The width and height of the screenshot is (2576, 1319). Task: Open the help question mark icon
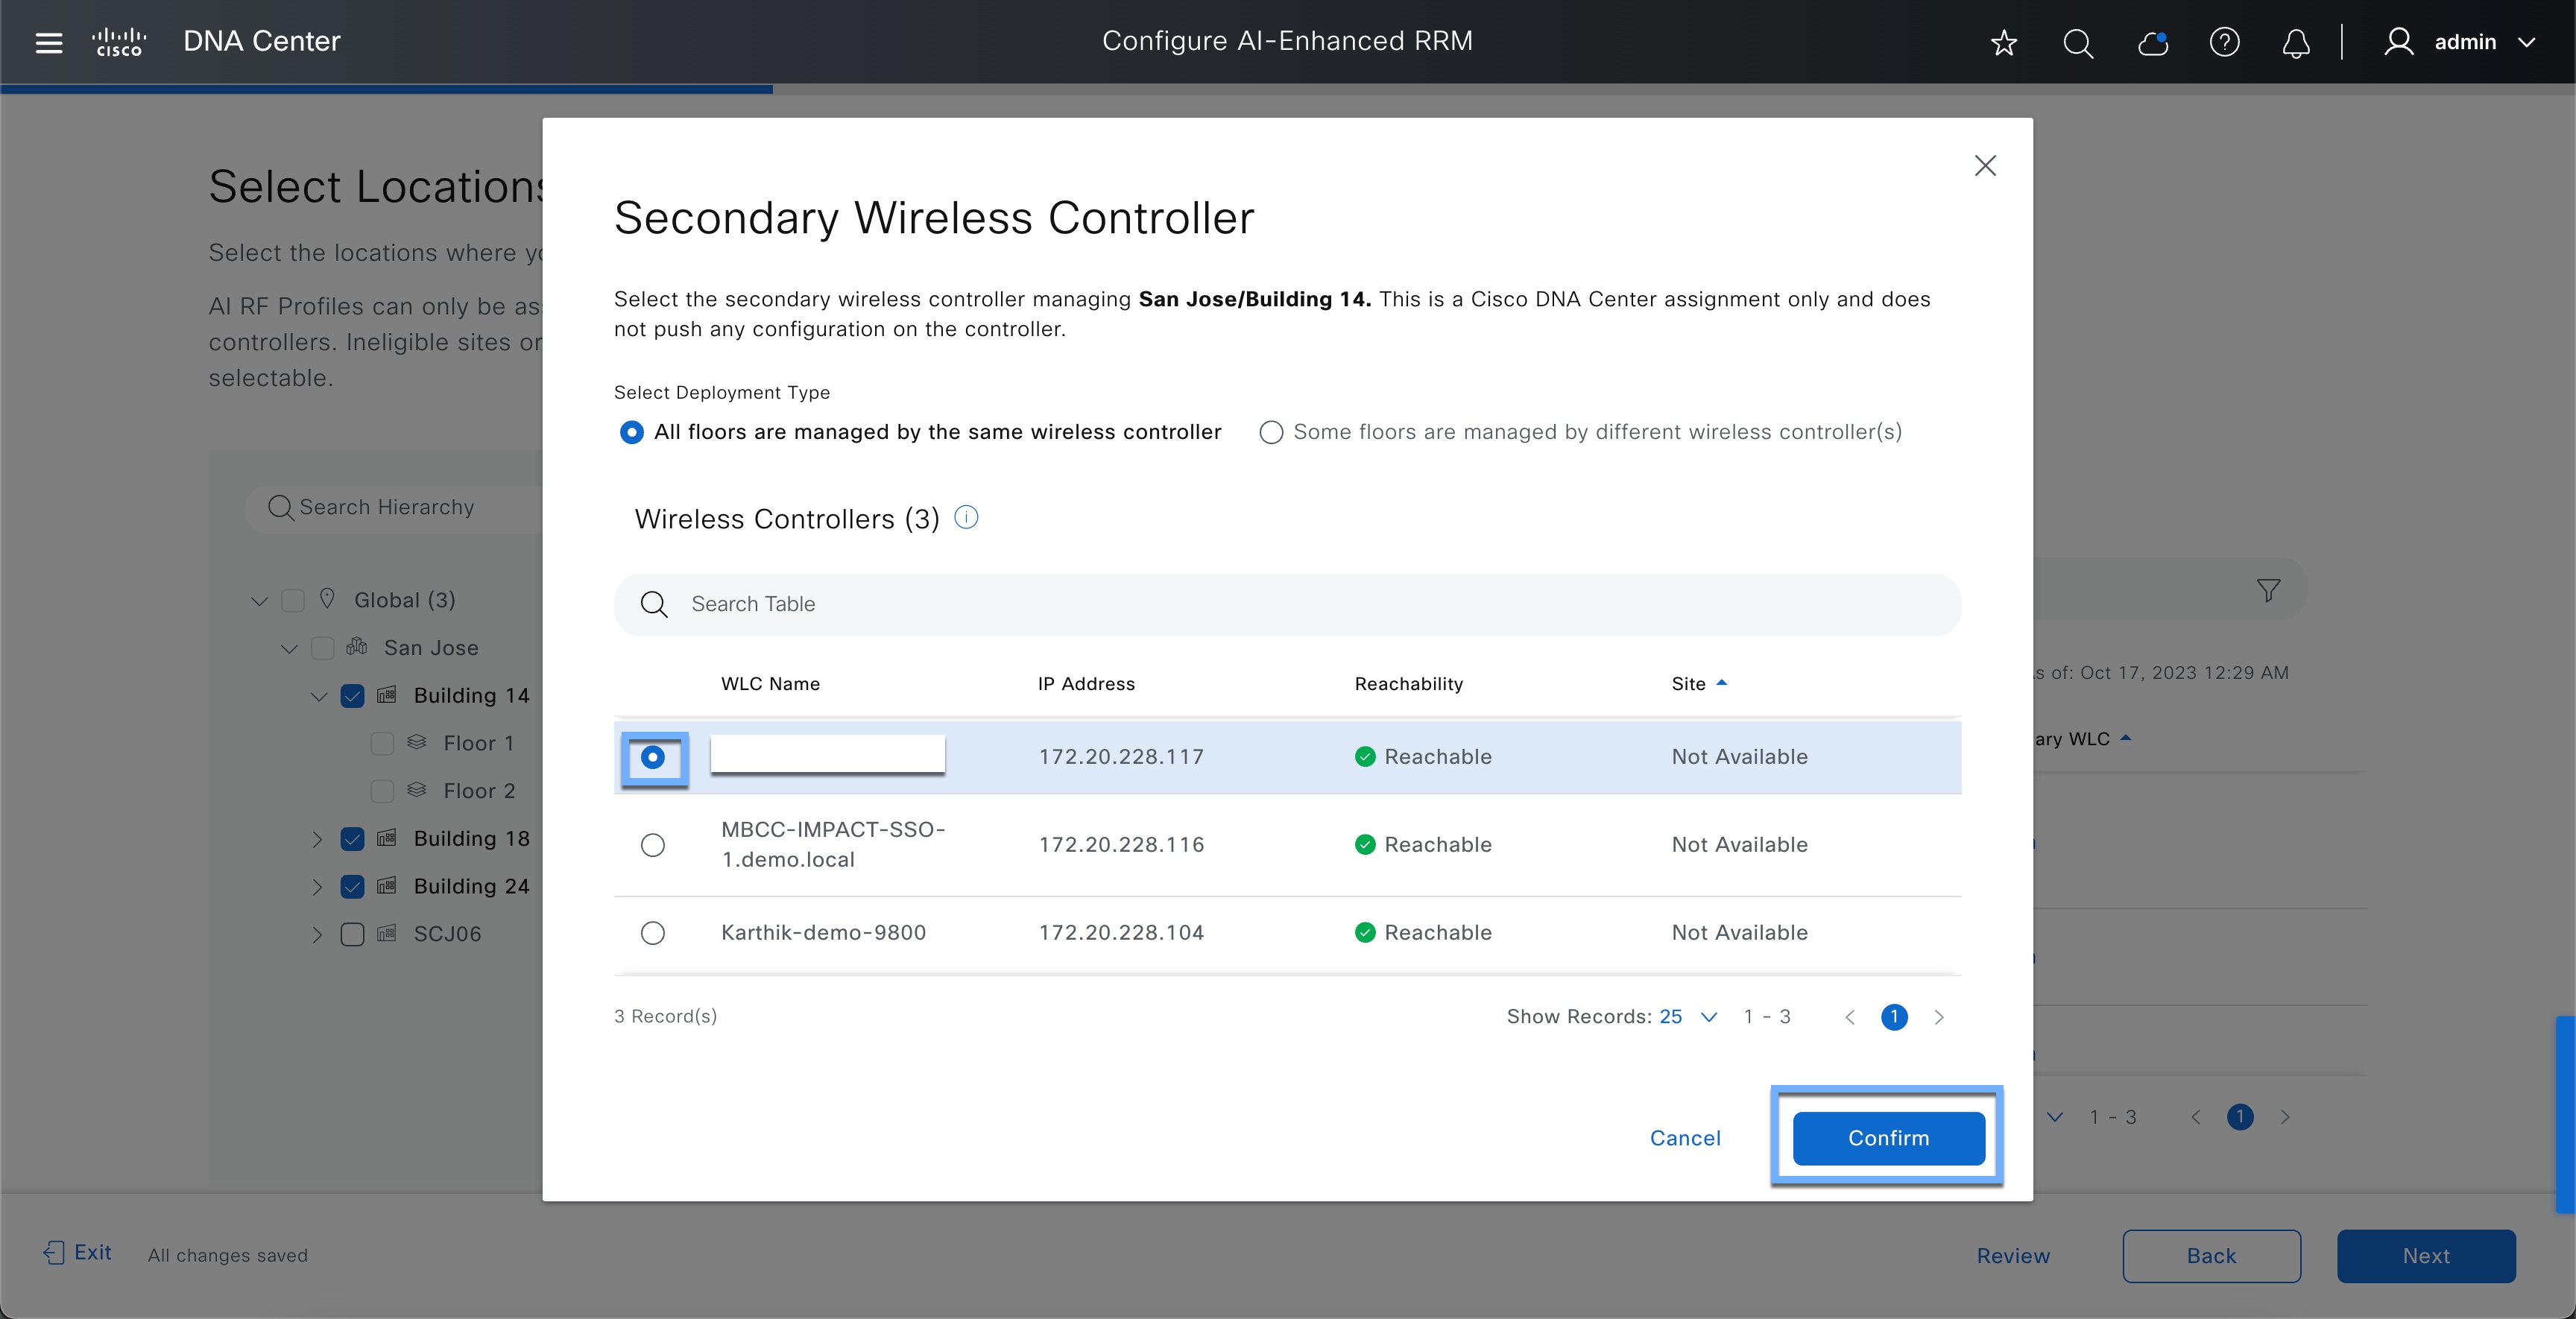click(x=2224, y=42)
